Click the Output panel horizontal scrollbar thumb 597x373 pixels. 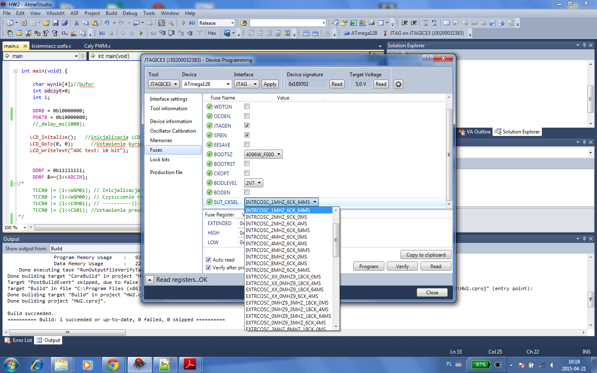[x=68, y=332]
